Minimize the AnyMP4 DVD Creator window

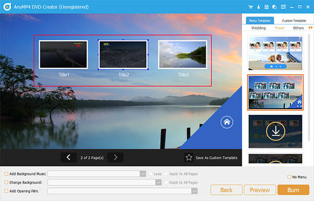click(x=292, y=7)
